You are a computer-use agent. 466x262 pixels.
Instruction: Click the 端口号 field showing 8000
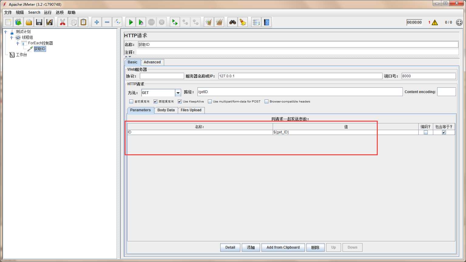[x=429, y=76]
